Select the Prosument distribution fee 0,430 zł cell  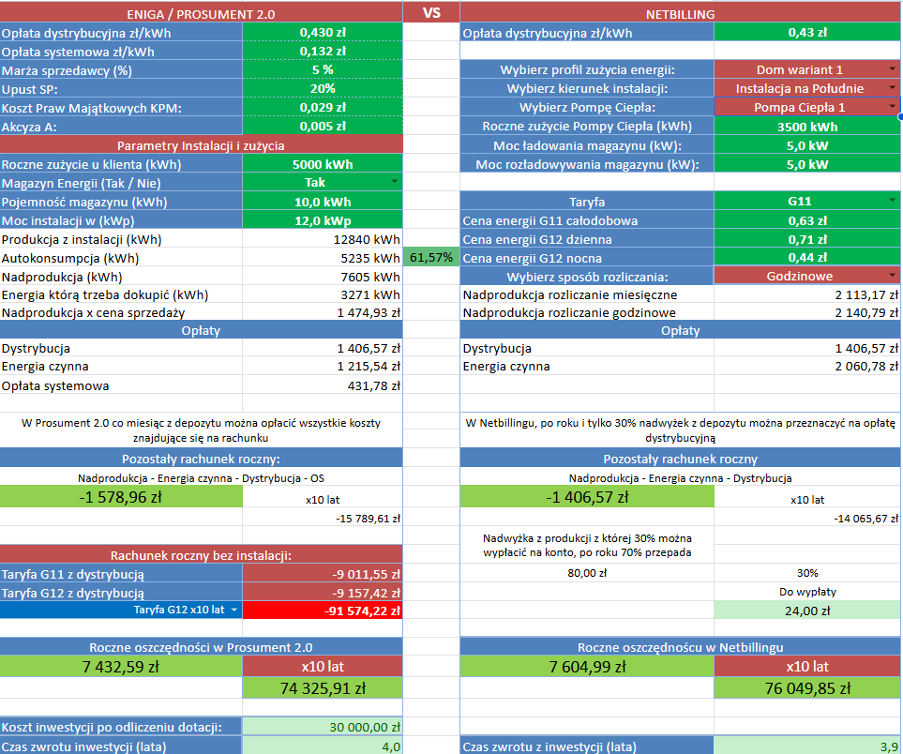coord(323,32)
